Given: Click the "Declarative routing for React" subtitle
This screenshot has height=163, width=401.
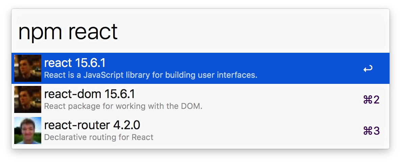Looking at the screenshot, I should pos(99,137).
